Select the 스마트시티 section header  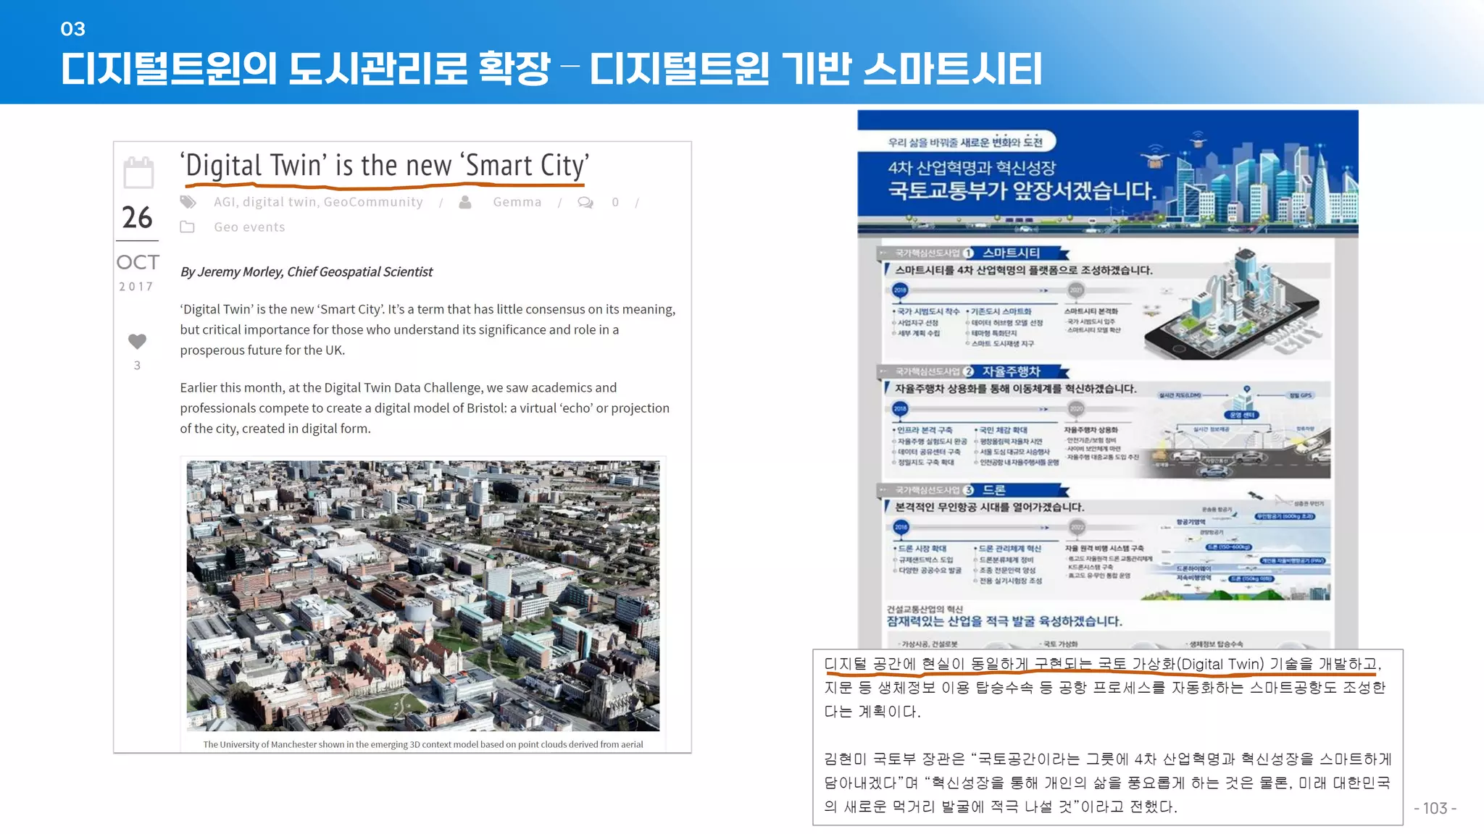click(x=1011, y=253)
